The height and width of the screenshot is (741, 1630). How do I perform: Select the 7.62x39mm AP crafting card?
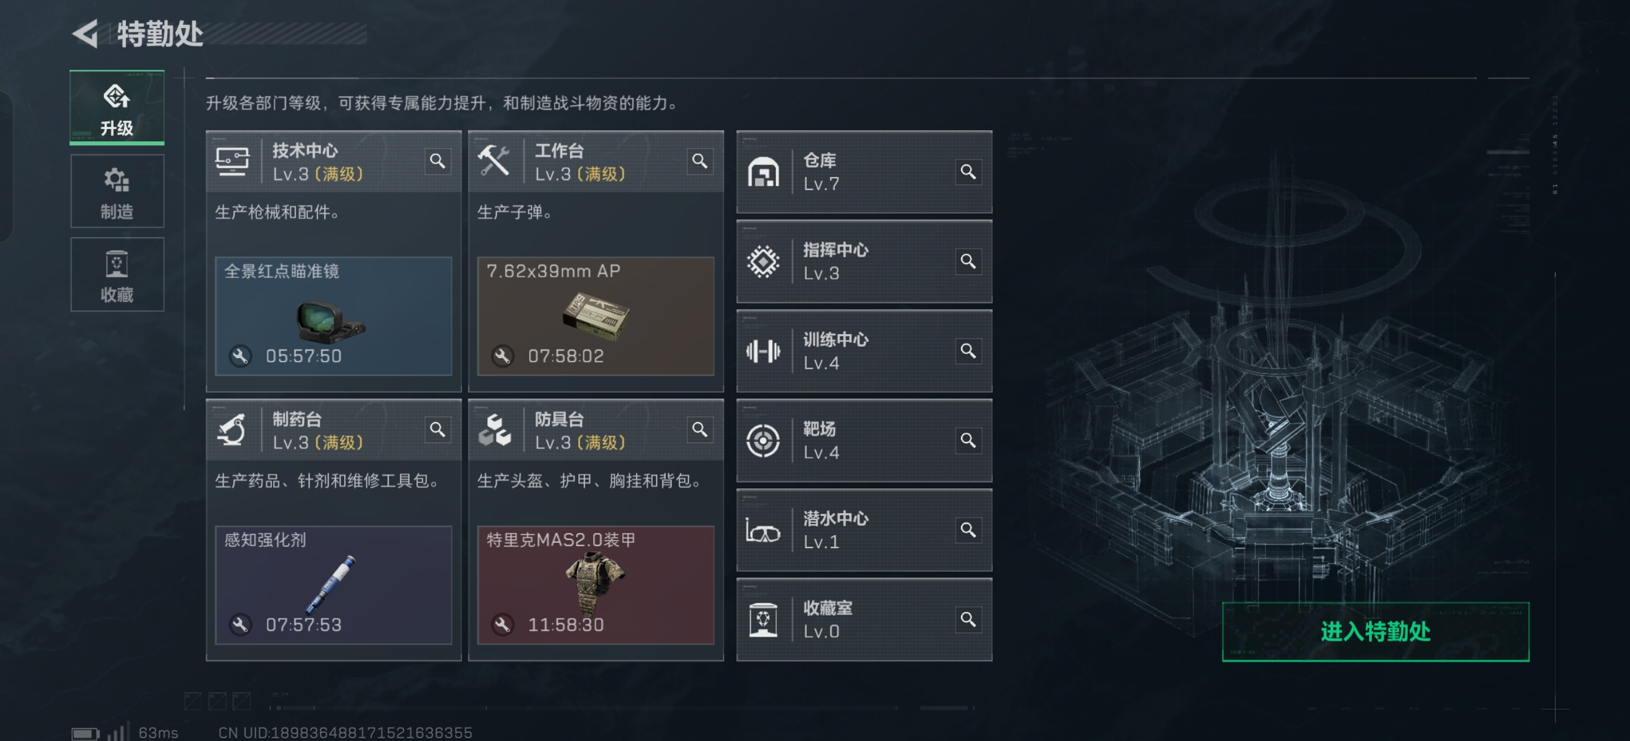[596, 316]
